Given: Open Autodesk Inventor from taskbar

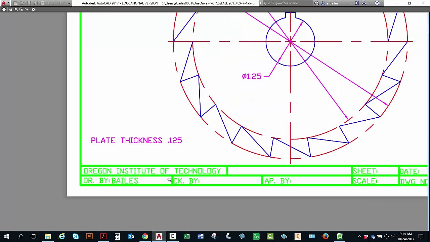Looking at the screenshot, I should point(298,236).
